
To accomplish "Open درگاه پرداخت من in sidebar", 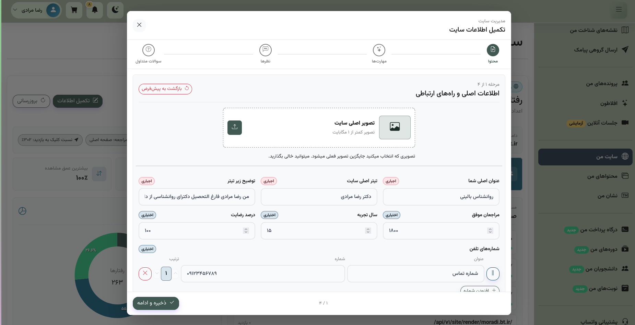I will pyautogui.click(x=585, y=230).
